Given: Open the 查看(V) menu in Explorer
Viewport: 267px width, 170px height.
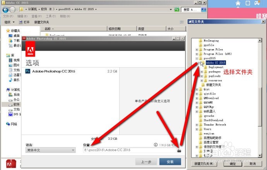Looking at the screenshot, I should coord(36,16).
